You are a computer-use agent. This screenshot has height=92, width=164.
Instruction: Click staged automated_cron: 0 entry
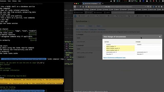[x=142, y=52]
